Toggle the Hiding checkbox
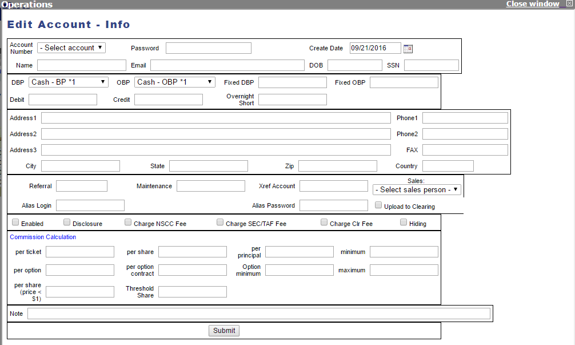The width and height of the screenshot is (575, 345). tap(404, 222)
